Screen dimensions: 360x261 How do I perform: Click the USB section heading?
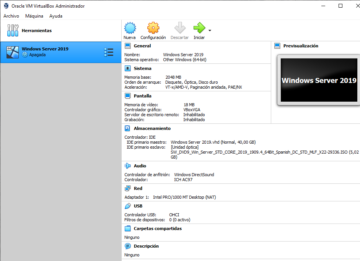pyautogui.click(x=138, y=206)
